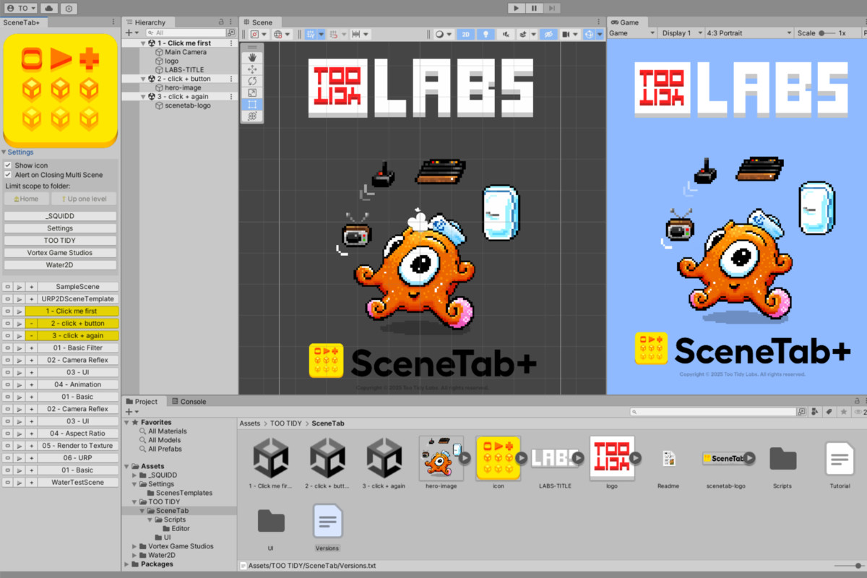This screenshot has height=578, width=867.
Task: Toggle scene visibility hidden-eye button
Action: 548,34
